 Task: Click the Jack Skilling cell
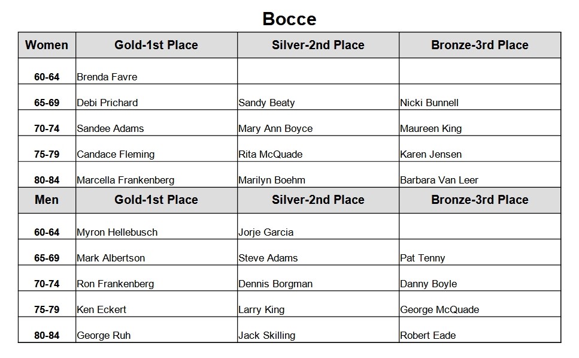319,330
